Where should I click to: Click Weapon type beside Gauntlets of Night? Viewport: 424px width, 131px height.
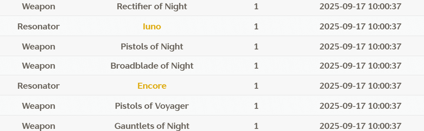click(x=39, y=126)
